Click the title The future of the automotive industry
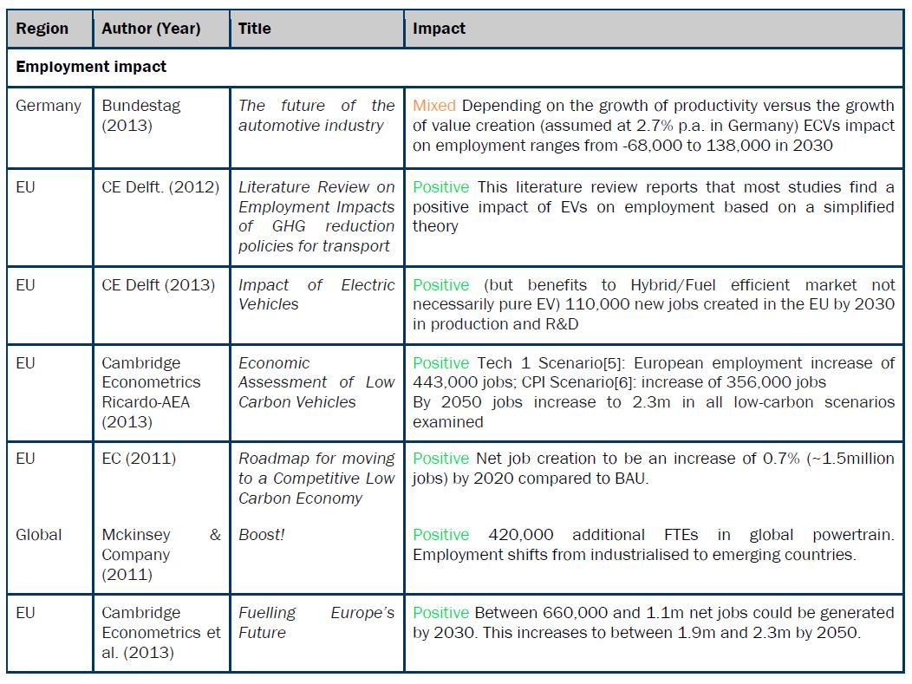The width and height of the screenshot is (912, 684). (316, 115)
